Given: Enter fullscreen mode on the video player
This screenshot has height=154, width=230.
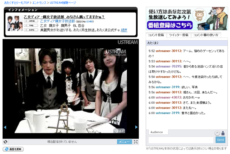Looking at the screenshot, I should 136,142.
